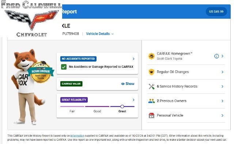
Task: Click the '2 Previous Owners' text
Action: 171,101
